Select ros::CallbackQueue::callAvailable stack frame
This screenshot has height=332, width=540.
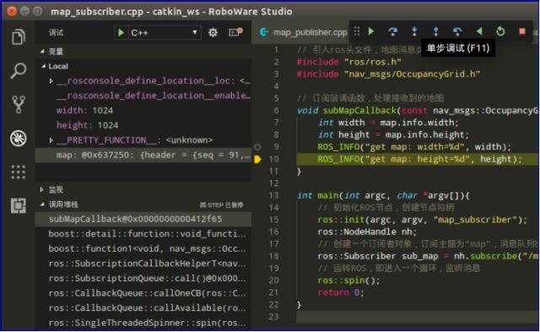click(x=143, y=308)
